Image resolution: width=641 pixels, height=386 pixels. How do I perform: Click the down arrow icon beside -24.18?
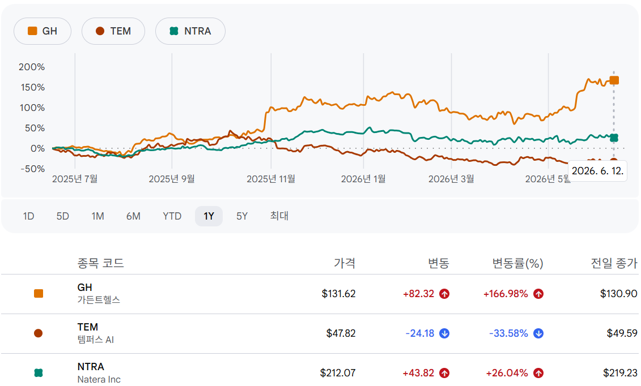444,333
